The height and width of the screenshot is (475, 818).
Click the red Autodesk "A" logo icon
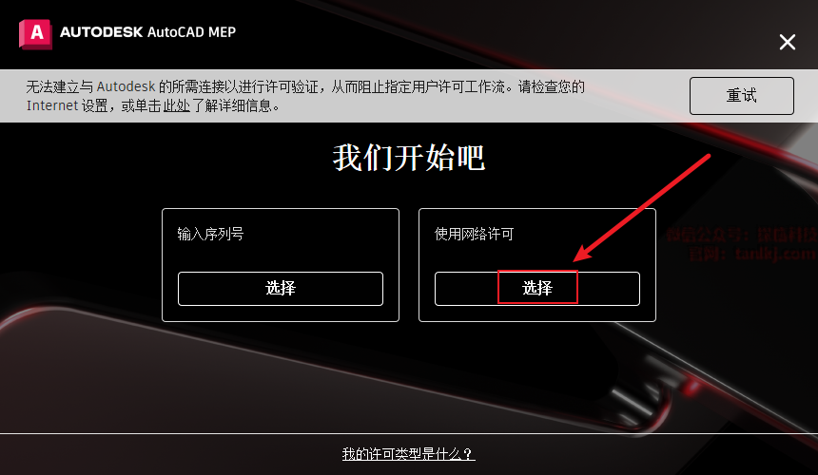coord(35,34)
